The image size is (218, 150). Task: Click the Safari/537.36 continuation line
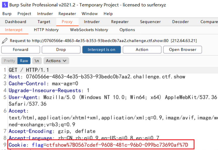[x=28, y=104]
